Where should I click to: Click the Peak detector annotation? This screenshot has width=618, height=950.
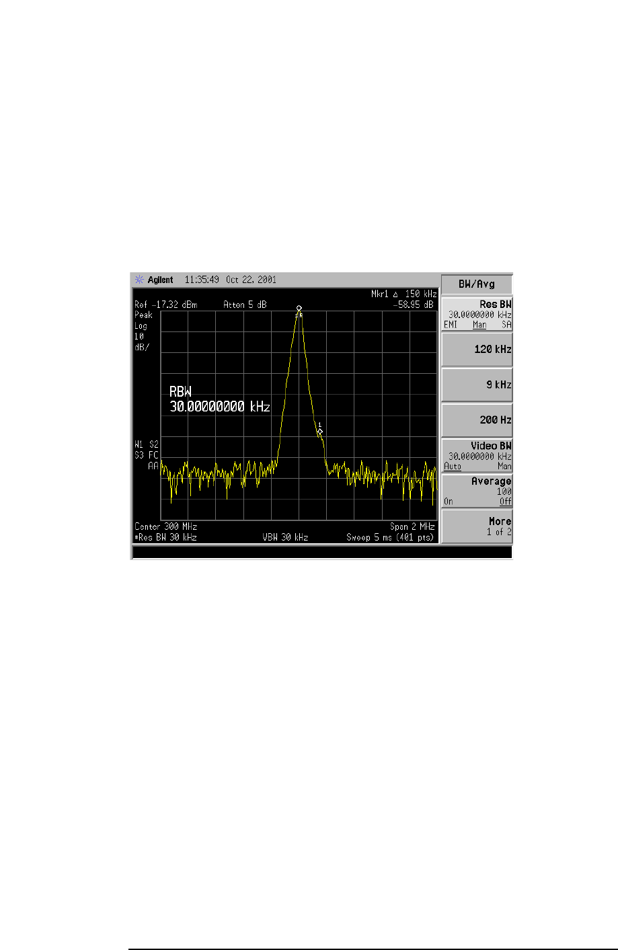tap(144, 315)
